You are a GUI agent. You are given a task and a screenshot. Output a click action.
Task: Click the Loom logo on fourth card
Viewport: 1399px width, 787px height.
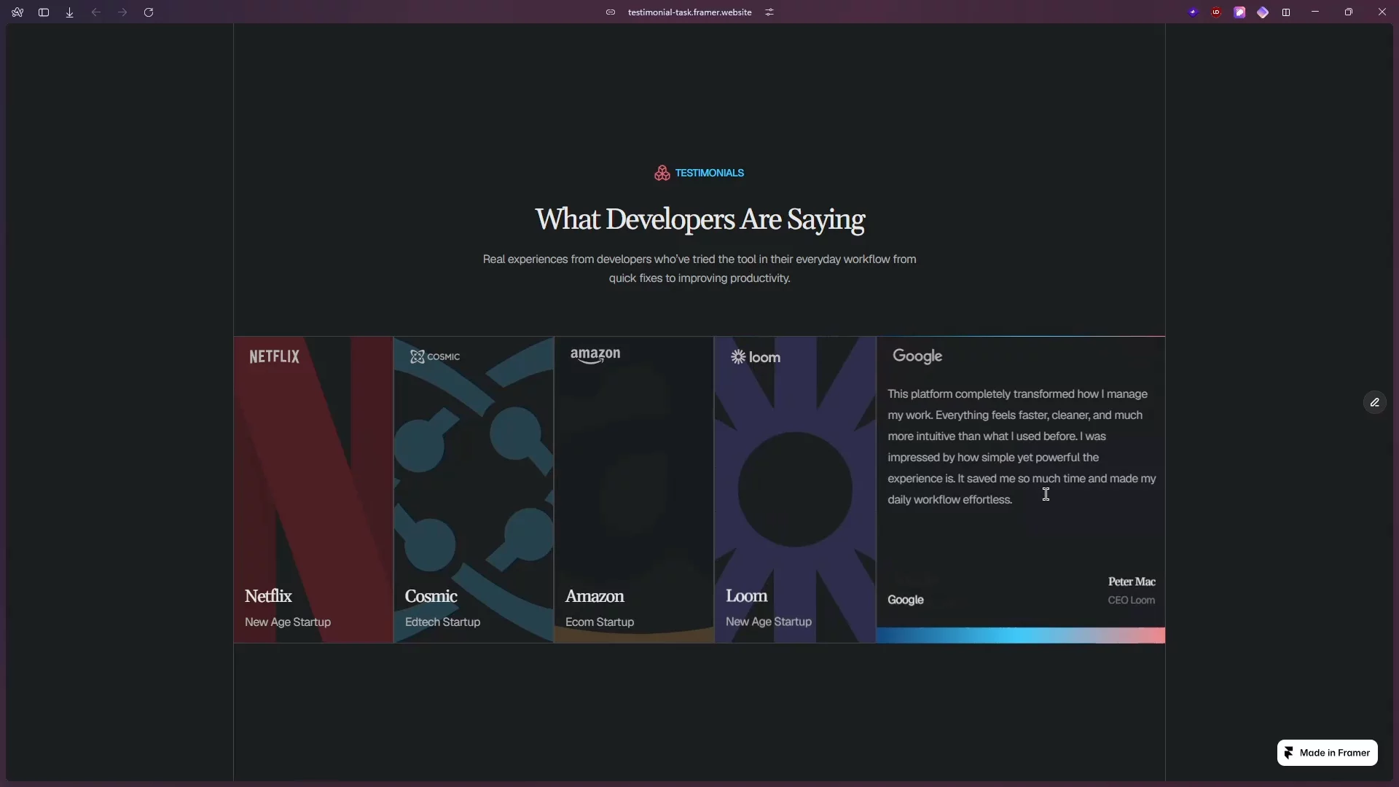[x=756, y=357]
